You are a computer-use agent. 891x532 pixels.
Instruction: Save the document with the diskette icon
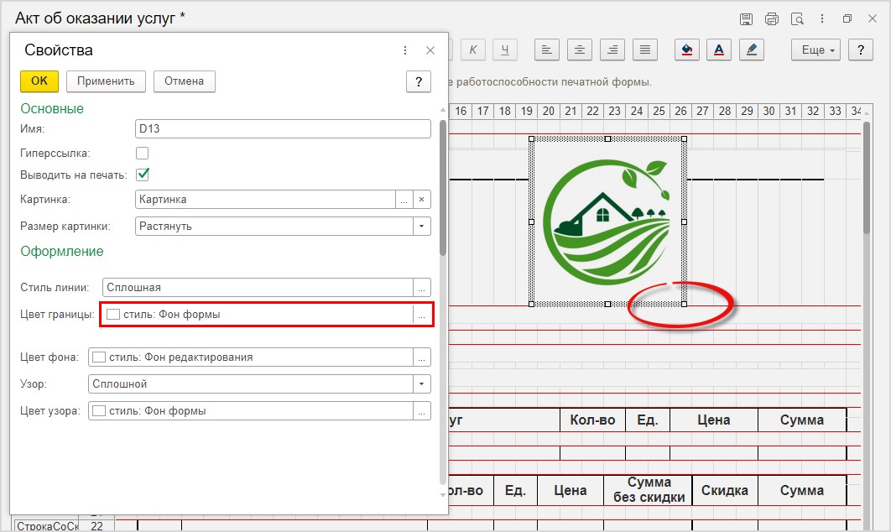pos(746,18)
